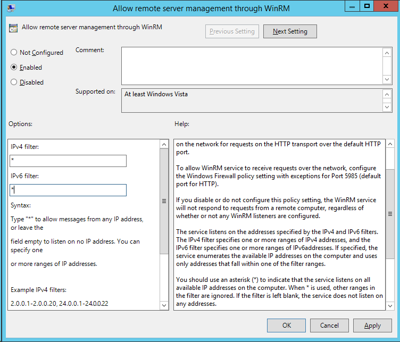The width and height of the screenshot is (400, 342).
Task: Click the Options panel scrollbar thumb
Action: coord(164,201)
